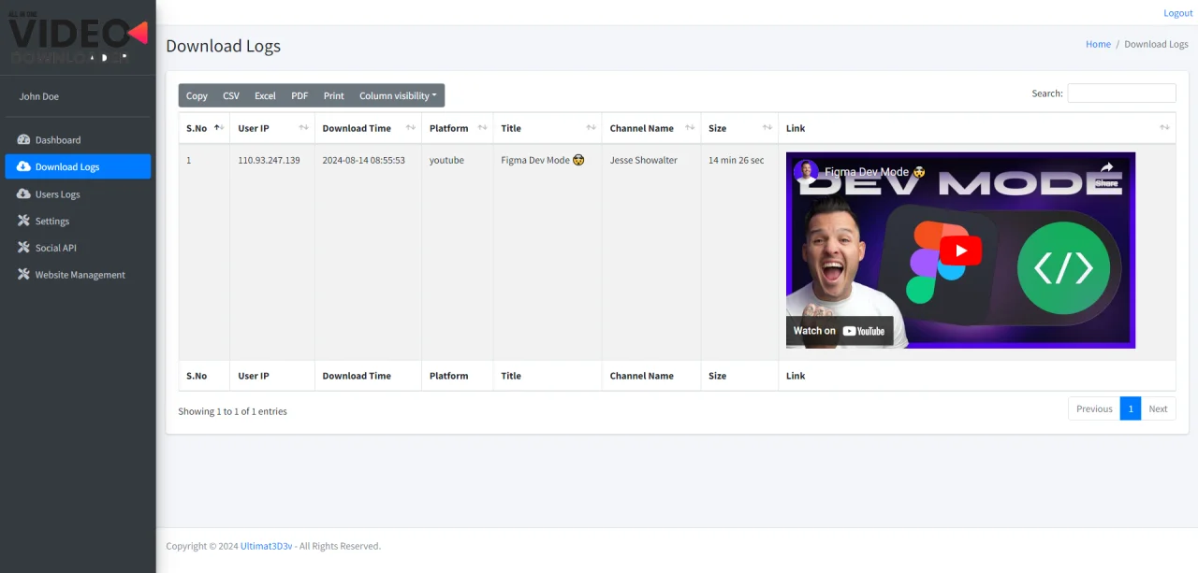
Task: Click Watch on YouTube badge on video
Action: pyautogui.click(x=840, y=331)
